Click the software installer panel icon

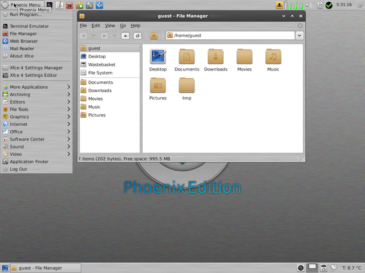pos(79,5)
